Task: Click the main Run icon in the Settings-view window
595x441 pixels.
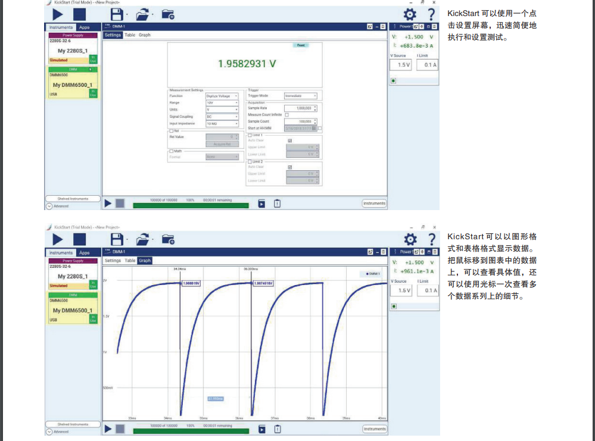Action: click(58, 14)
